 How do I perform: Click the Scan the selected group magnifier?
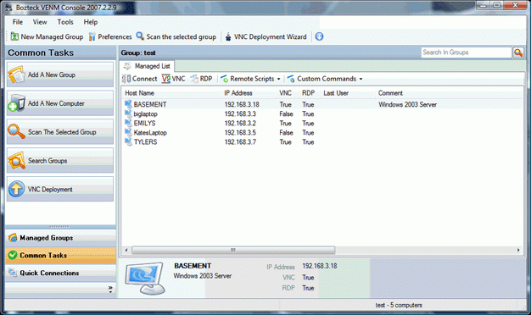(140, 36)
